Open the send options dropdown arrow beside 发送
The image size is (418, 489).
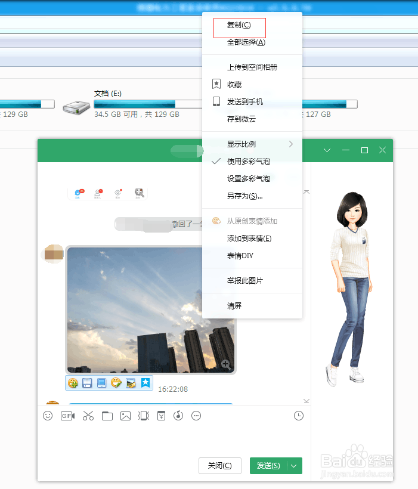294,466
